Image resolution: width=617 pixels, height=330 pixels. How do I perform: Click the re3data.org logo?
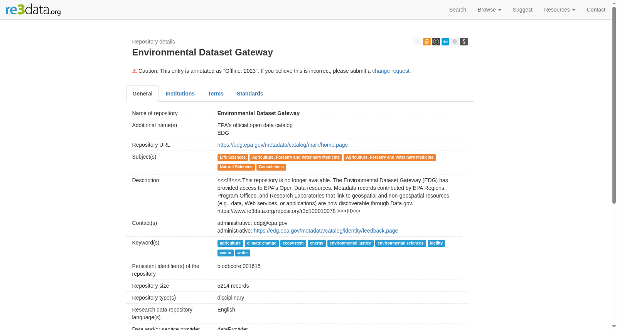click(x=33, y=10)
